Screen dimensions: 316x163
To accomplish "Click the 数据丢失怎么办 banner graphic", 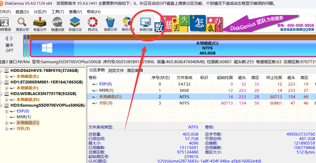I will pos(188,24).
